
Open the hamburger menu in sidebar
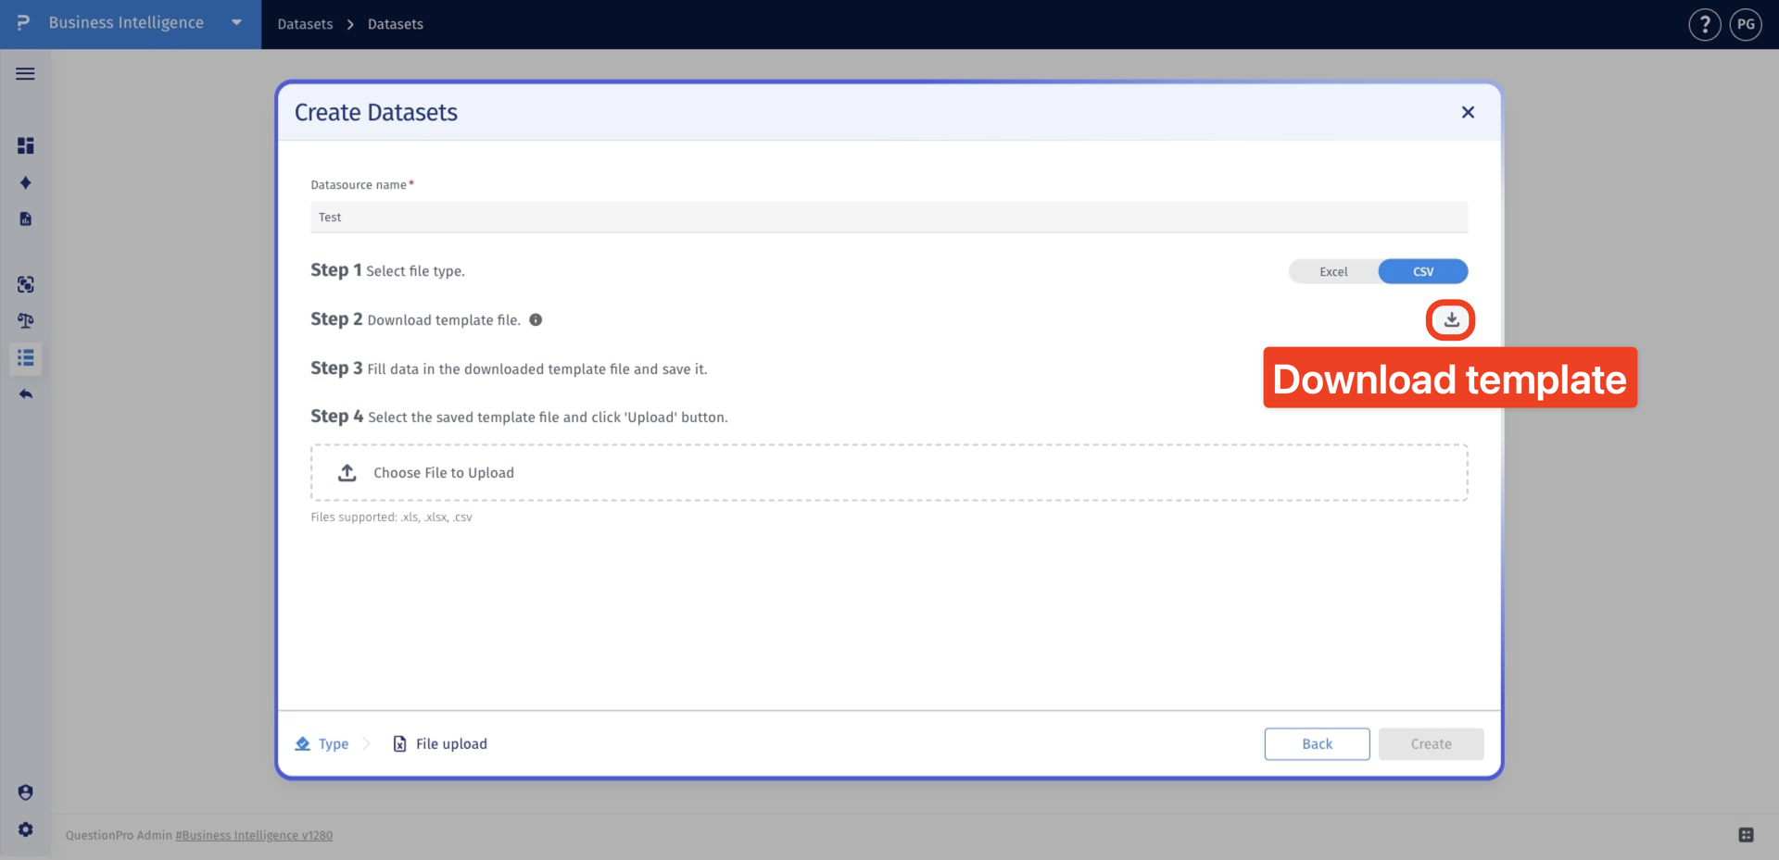coord(25,73)
